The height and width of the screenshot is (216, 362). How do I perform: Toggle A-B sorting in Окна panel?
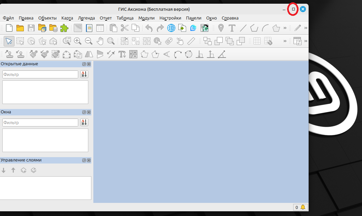[84, 122]
